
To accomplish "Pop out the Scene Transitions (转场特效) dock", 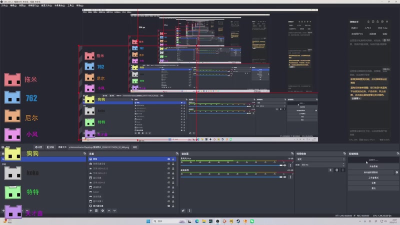I will 344,154.
